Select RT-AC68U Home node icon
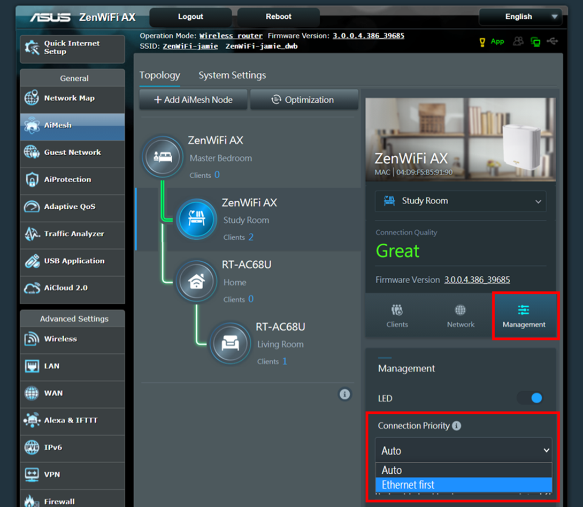 click(197, 281)
